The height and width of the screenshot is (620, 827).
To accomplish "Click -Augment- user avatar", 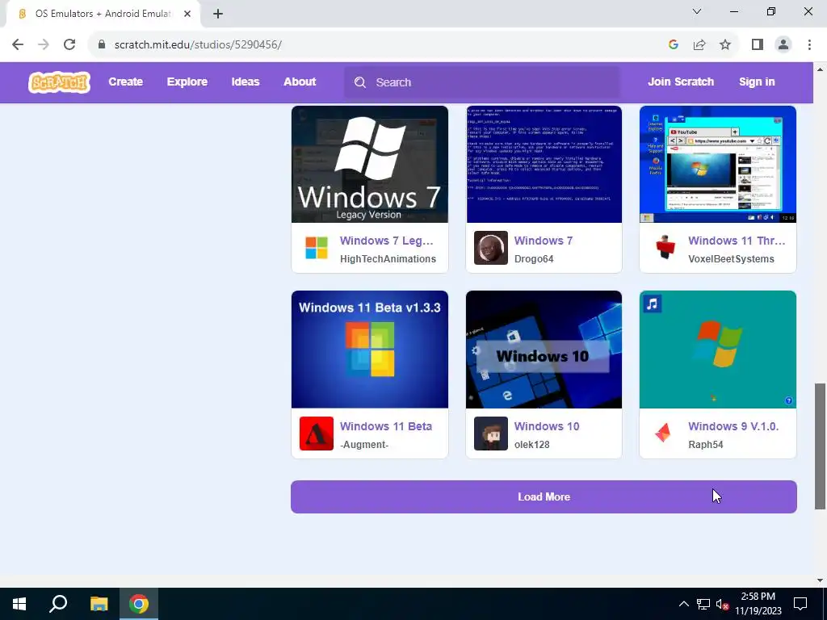I will [x=317, y=434].
